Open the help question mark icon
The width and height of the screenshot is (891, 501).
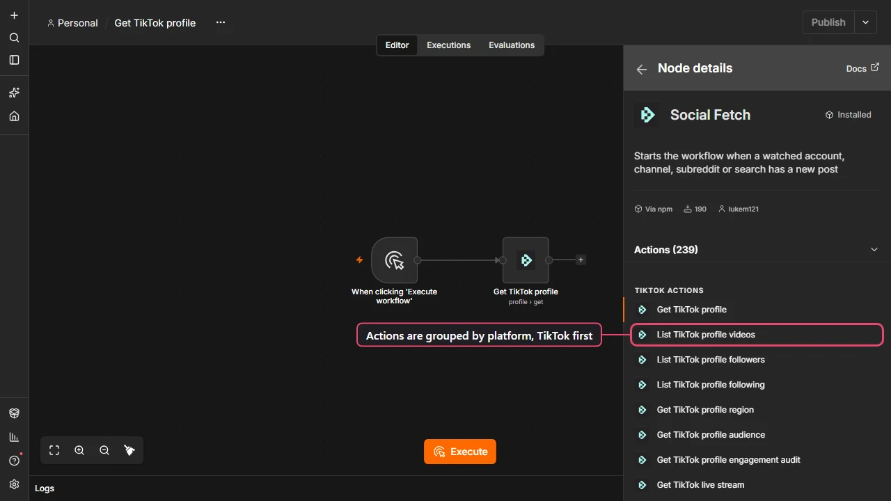point(14,461)
